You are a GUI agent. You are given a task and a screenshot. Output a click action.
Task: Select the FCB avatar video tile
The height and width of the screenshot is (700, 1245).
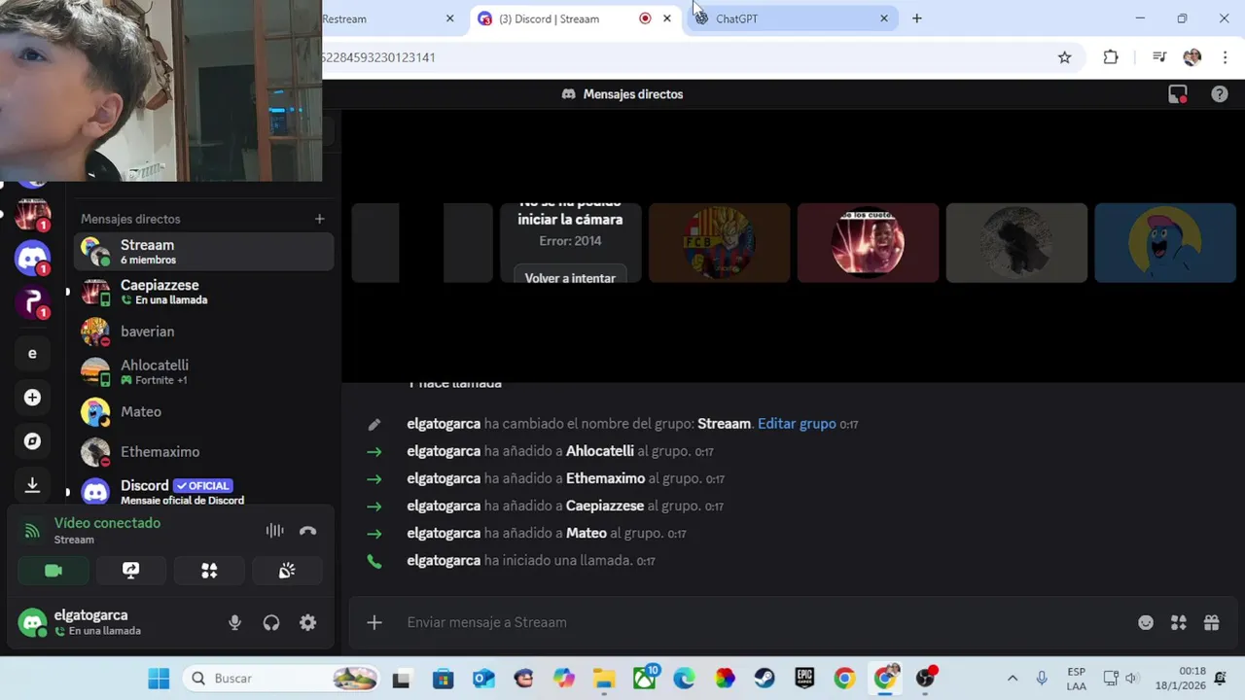pyautogui.click(x=719, y=243)
